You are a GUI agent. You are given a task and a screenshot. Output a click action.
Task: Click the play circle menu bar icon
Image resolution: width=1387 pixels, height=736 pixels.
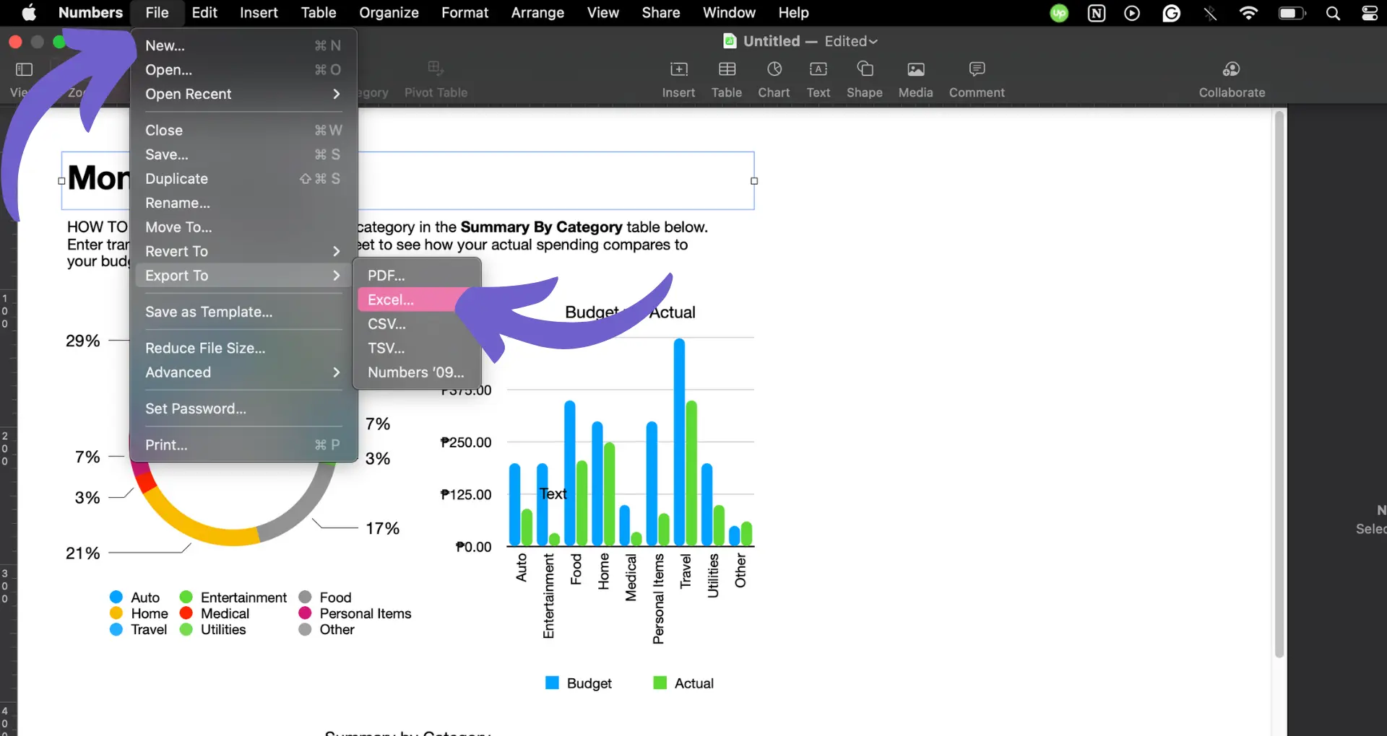[1132, 13]
